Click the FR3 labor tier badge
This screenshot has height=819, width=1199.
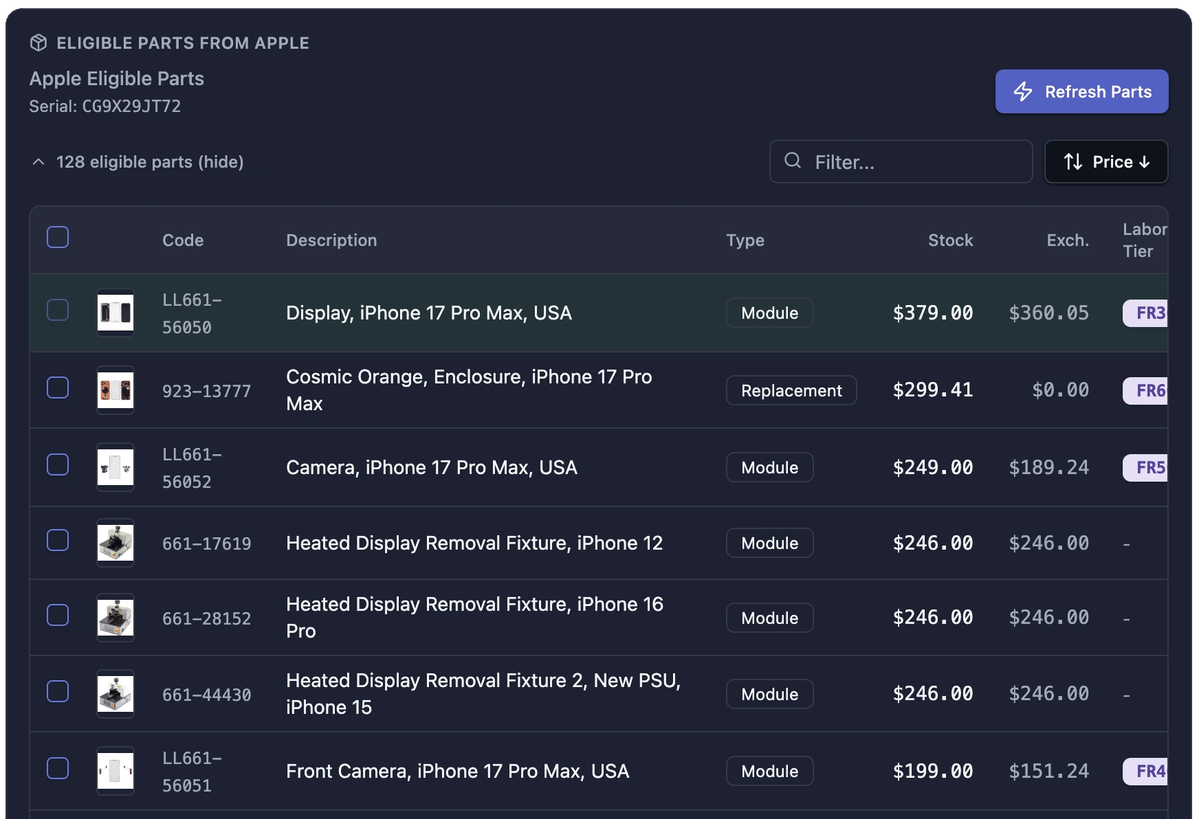pyautogui.click(x=1147, y=313)
